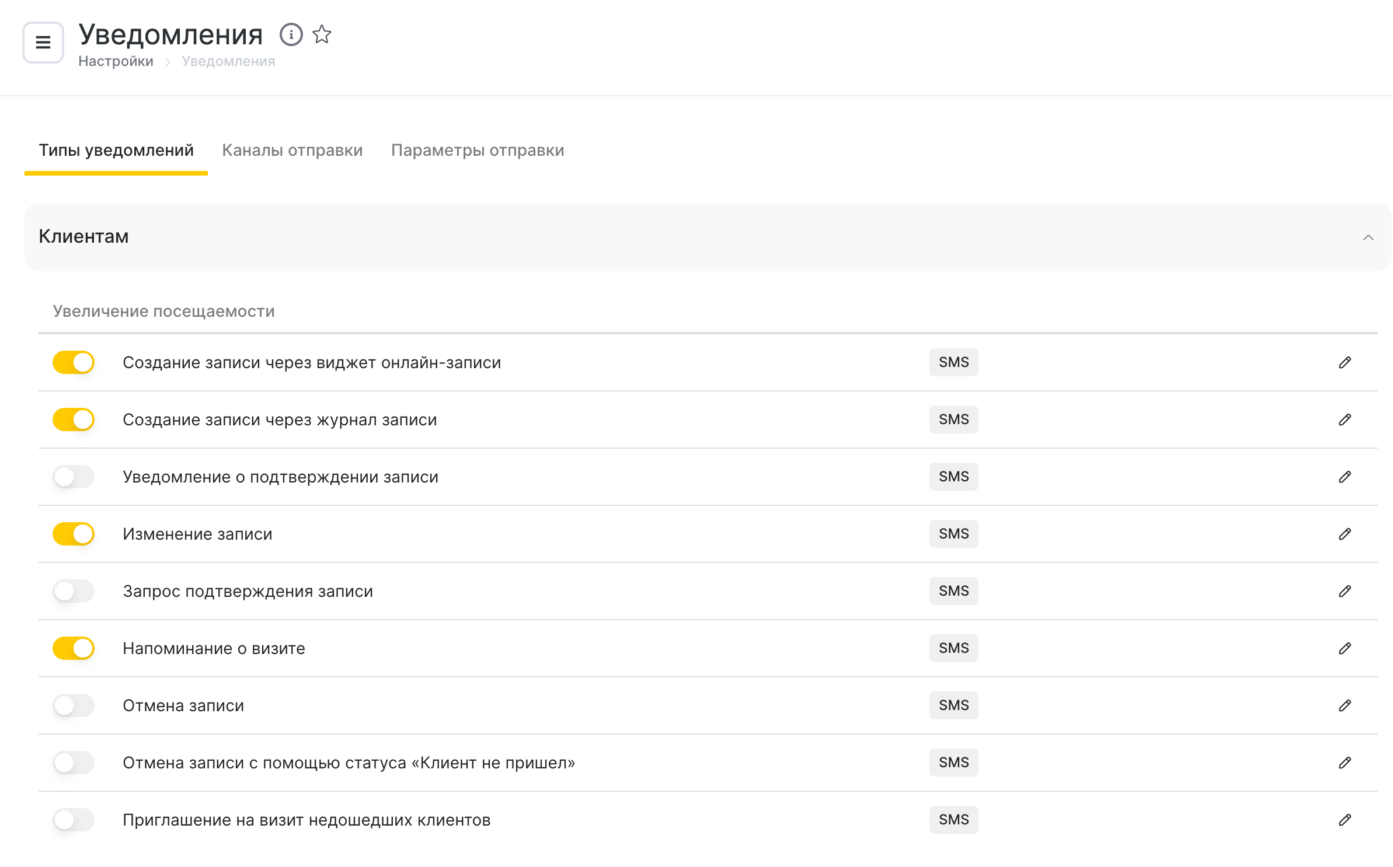Image resolution: width=1393 pixels, height=867 pixels.
Task: Open the «Параметры отправки» tab
Action: tap(477, 151)
